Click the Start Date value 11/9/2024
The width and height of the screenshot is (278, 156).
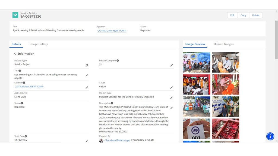click(21, 140)
